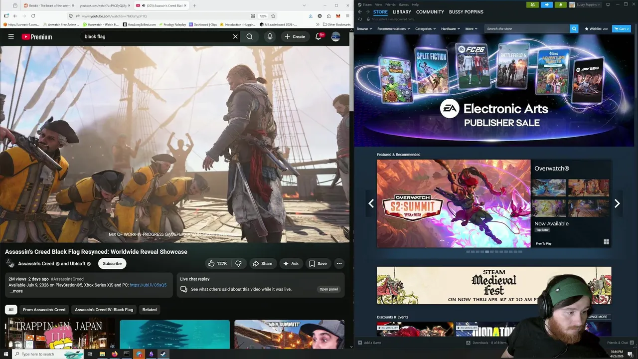Select 'From Assassin's Creed' filter chip
The width and height of the screenshot is (638, 359).
(x=44, y=310)
